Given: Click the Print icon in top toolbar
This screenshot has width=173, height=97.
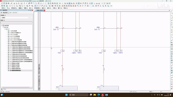Looking at the screenshot, I should (8, 4).
